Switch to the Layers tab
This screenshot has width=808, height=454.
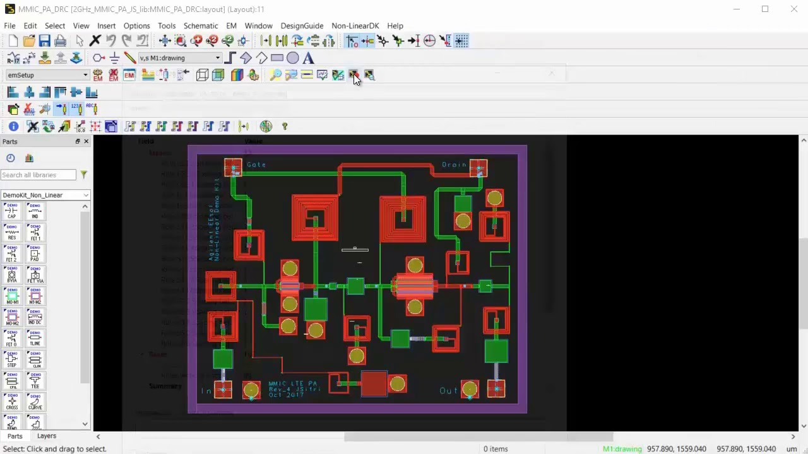click(x=47, y=436)
